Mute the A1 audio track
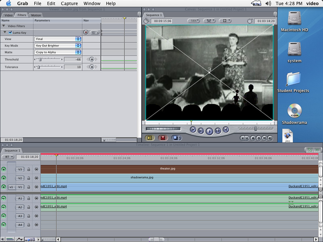 coord(4,198)
